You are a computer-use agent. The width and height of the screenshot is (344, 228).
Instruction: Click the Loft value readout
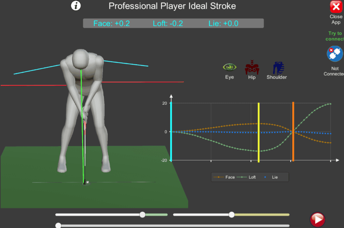(168, 24)
